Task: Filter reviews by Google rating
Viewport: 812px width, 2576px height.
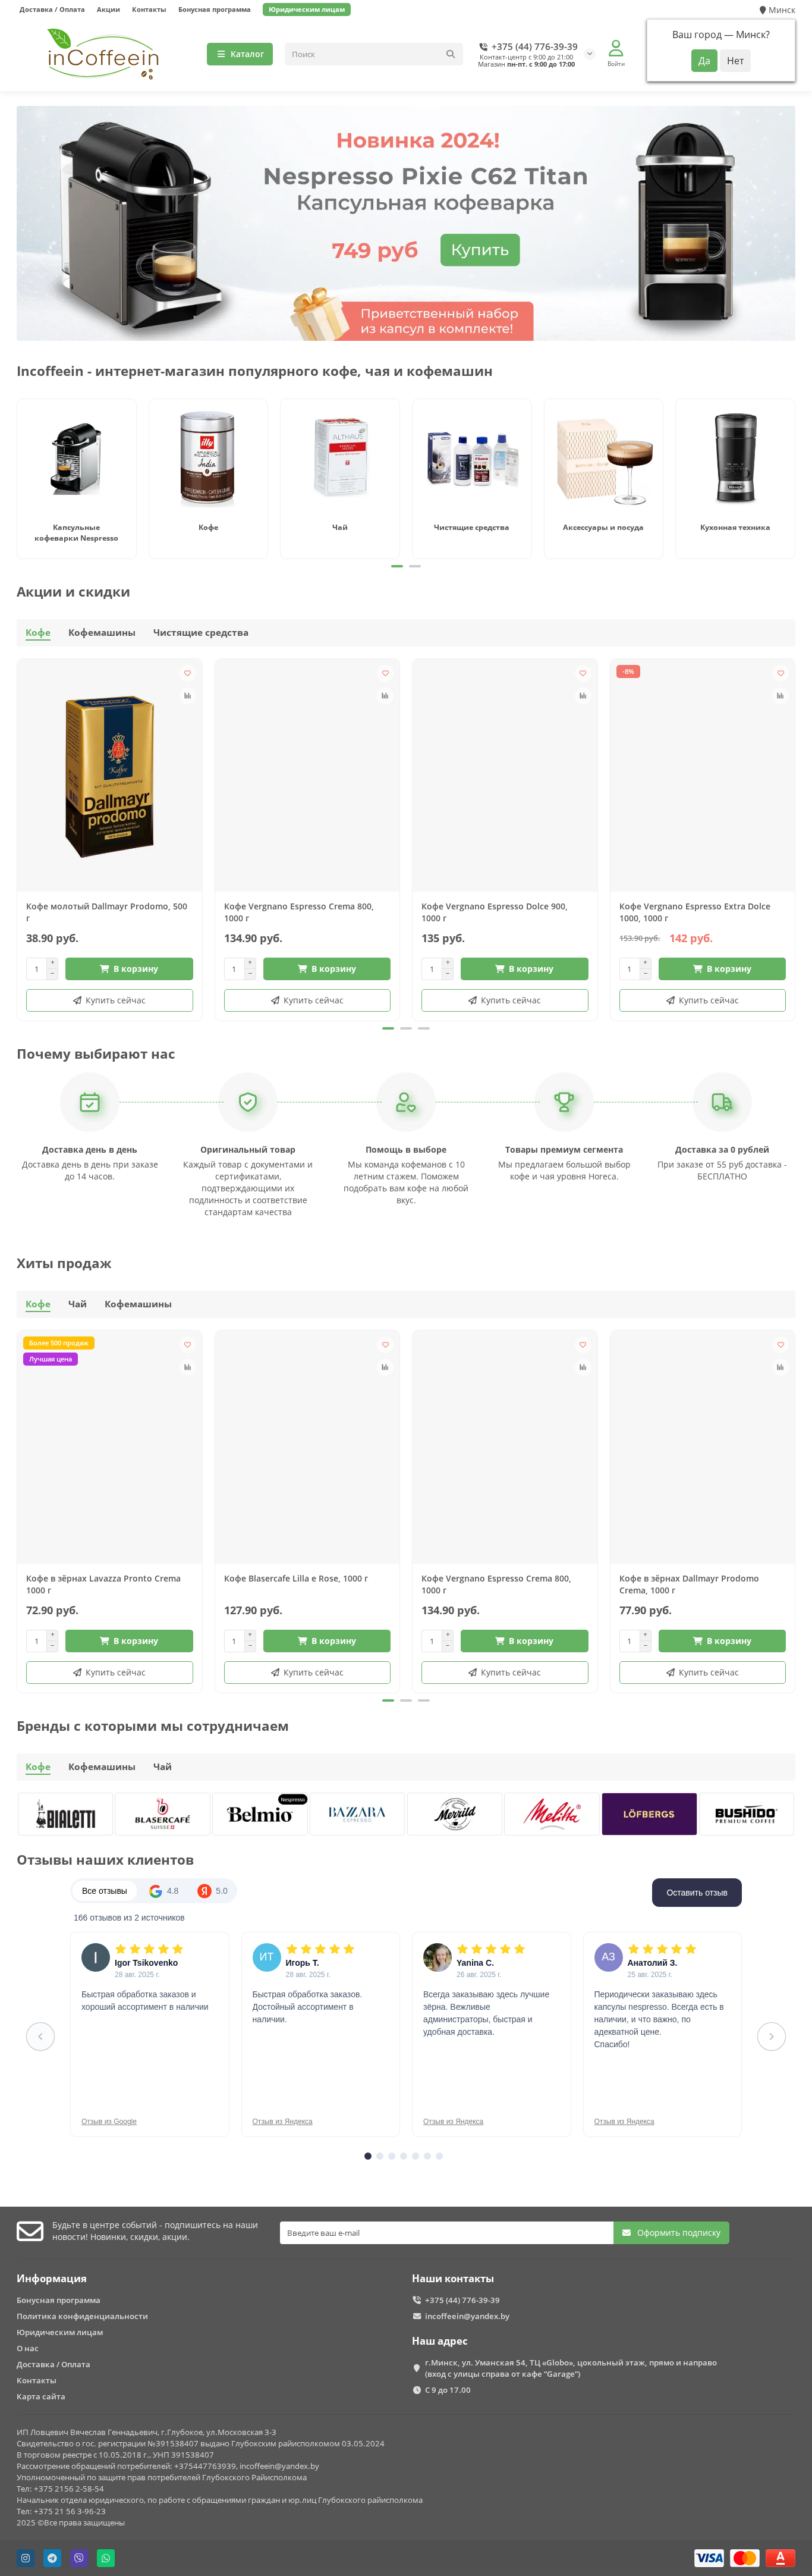Action: click(164, 1891)
